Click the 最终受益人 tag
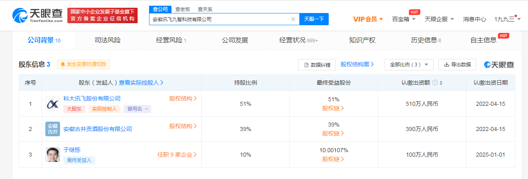Screen dimensions: 528x179 click(x=79, y=160)
